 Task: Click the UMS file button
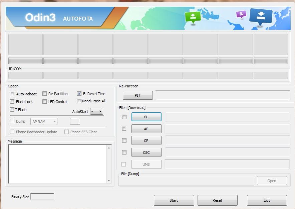[x=146, y=164]
